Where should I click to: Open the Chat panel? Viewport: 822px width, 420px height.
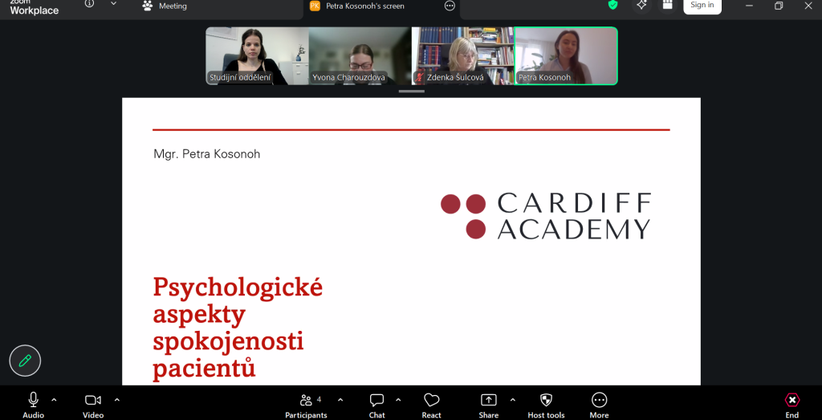(377, 404)
